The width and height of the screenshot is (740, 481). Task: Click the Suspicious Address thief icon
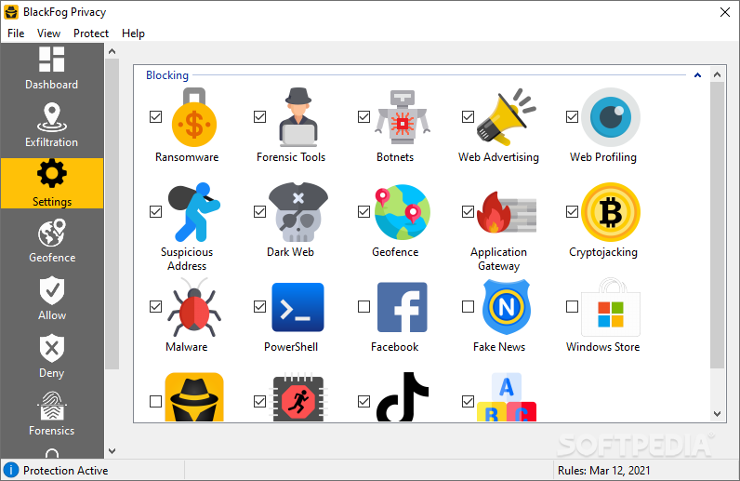pyautogui.click(x=194, y=212)
